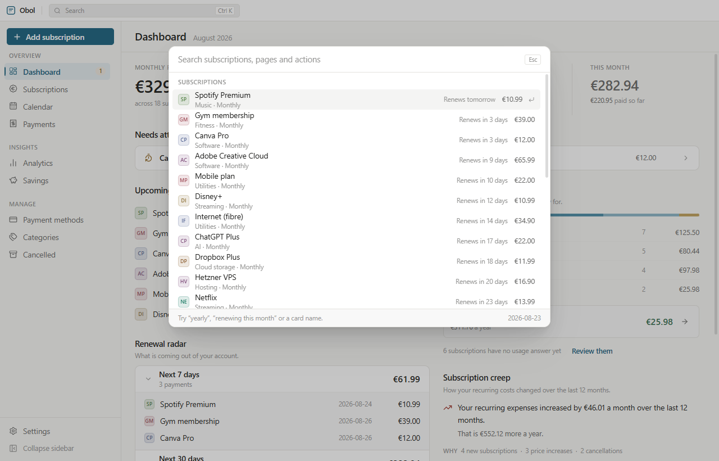Open Payment methods under Manage
Image resolution: width=719 pixels, height=461 pixels.
point(58,220)
